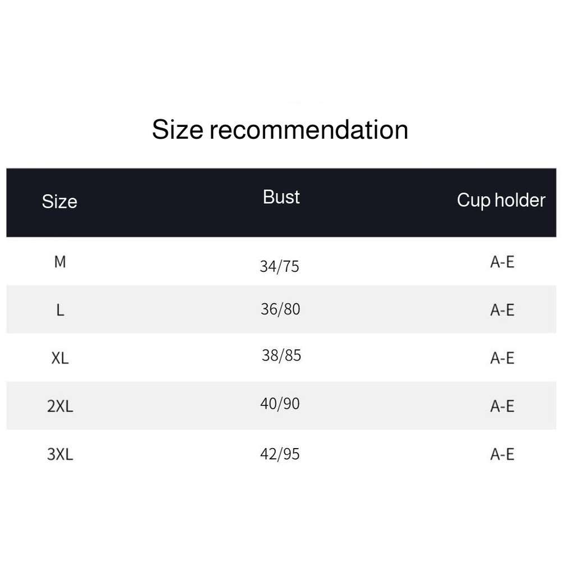Viewport: 575px width, 575px height.
Task: Click the M size cell
Action: click(x=60, y=262)
